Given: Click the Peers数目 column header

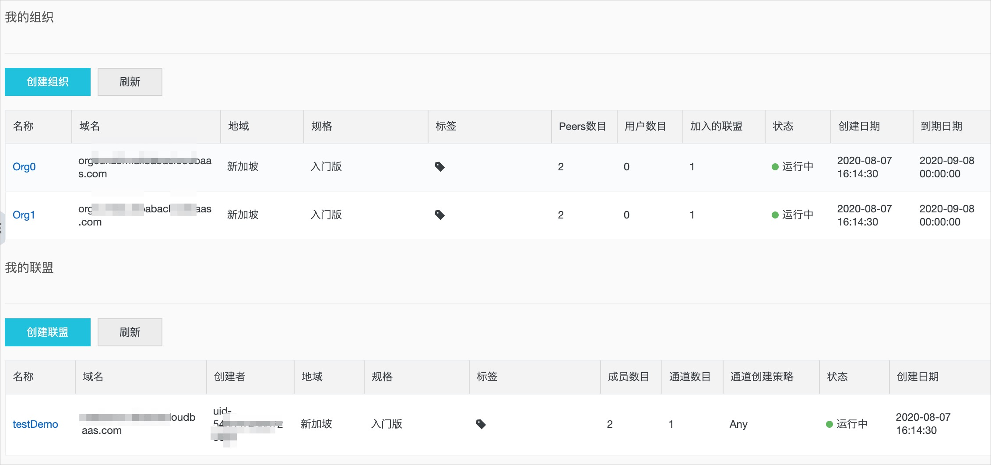Looking at the screenshot, I should 583,127.
